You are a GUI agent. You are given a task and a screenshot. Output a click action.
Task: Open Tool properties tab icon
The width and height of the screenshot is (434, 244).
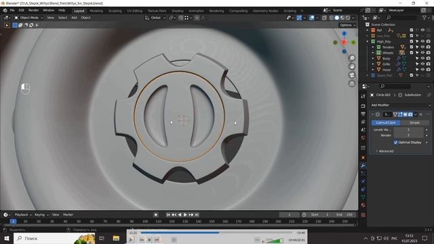click(363, 96)
